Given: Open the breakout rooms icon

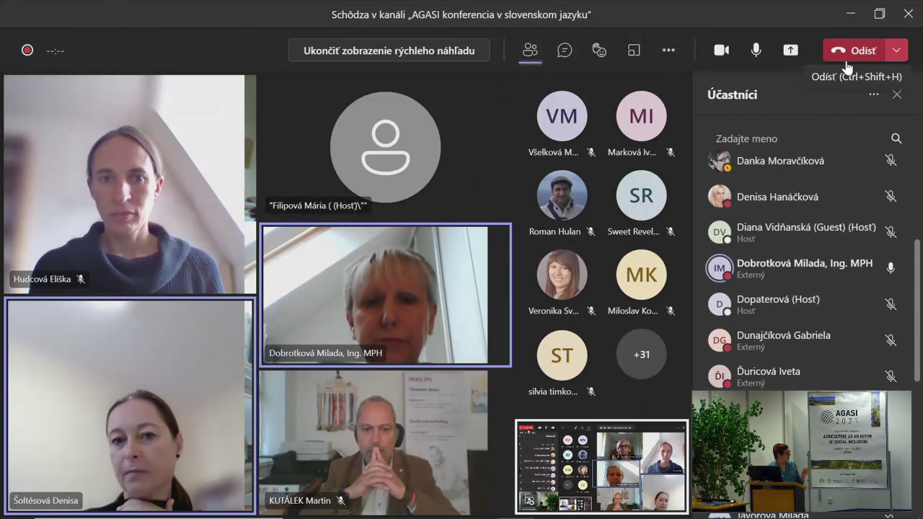Looking at the screenshot, I should point(634,50).
